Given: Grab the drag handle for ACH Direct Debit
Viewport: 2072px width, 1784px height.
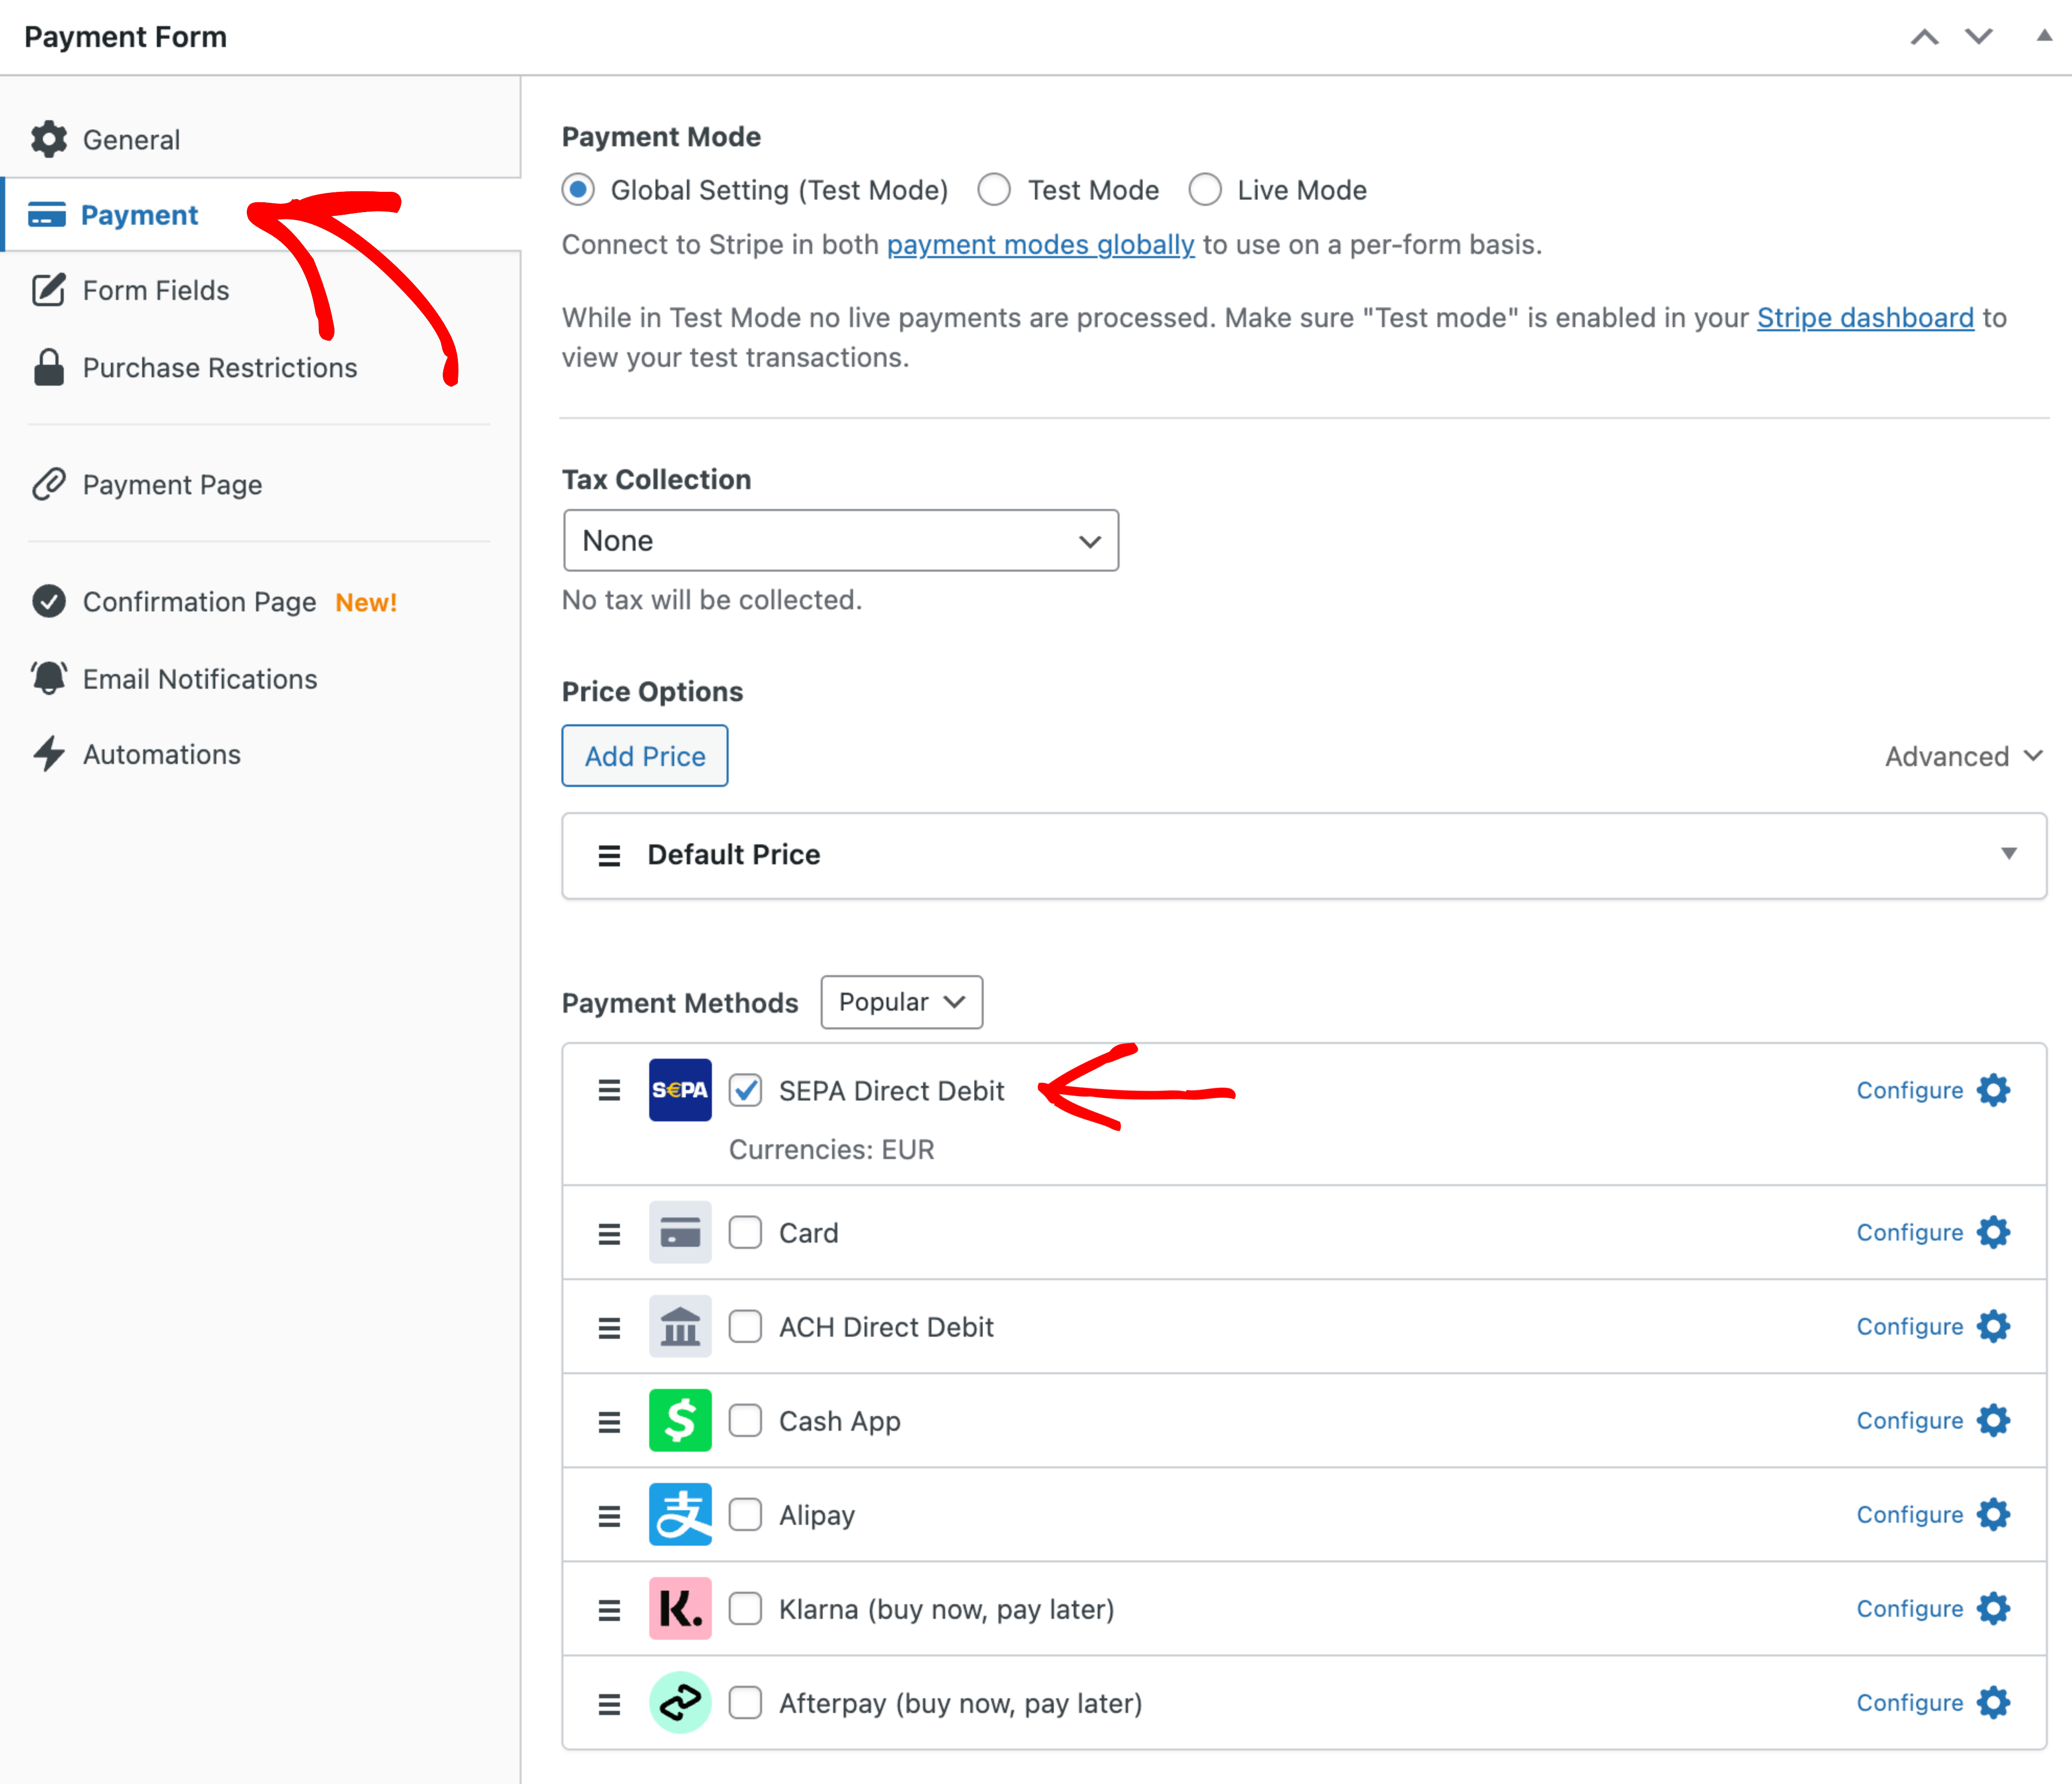Looking at the screenshot, I should click(x=609, y=1327).
